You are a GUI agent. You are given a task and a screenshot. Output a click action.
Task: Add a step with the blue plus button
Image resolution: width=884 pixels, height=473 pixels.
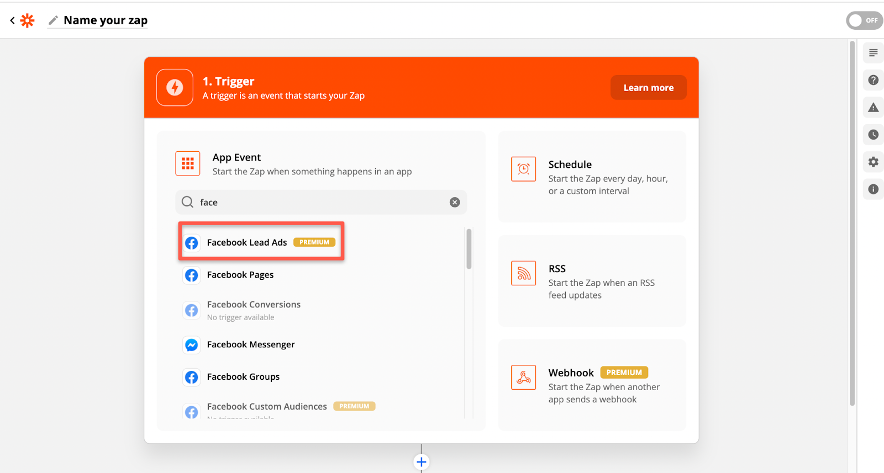(422, 462)
